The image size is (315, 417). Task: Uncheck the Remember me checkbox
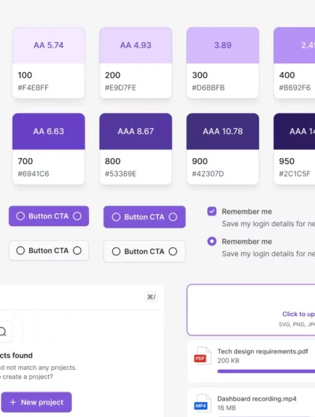[x=212, y=211]
